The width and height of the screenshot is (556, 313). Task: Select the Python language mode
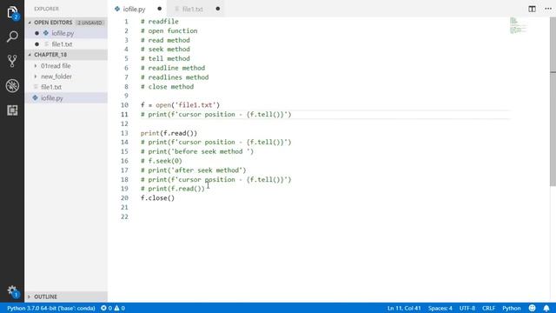coord(512,308)
